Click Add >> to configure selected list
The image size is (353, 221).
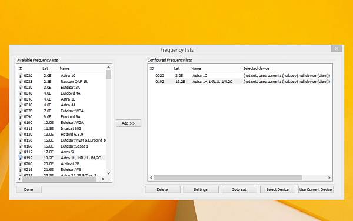(128, 123)
